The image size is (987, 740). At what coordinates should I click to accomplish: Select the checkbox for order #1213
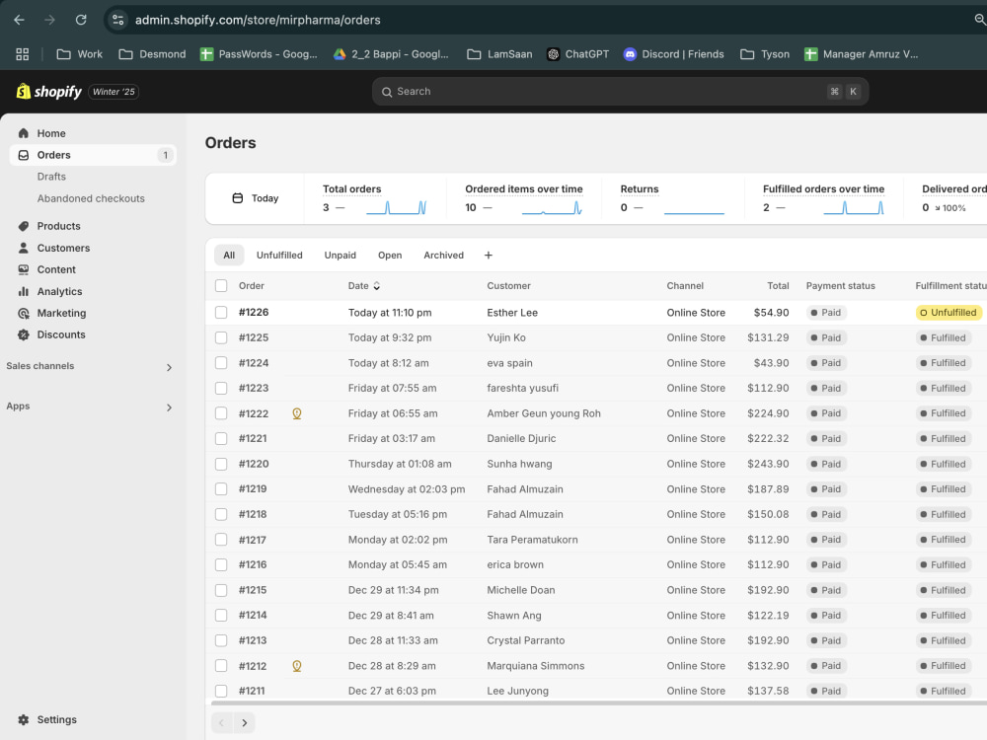(221, 640)
